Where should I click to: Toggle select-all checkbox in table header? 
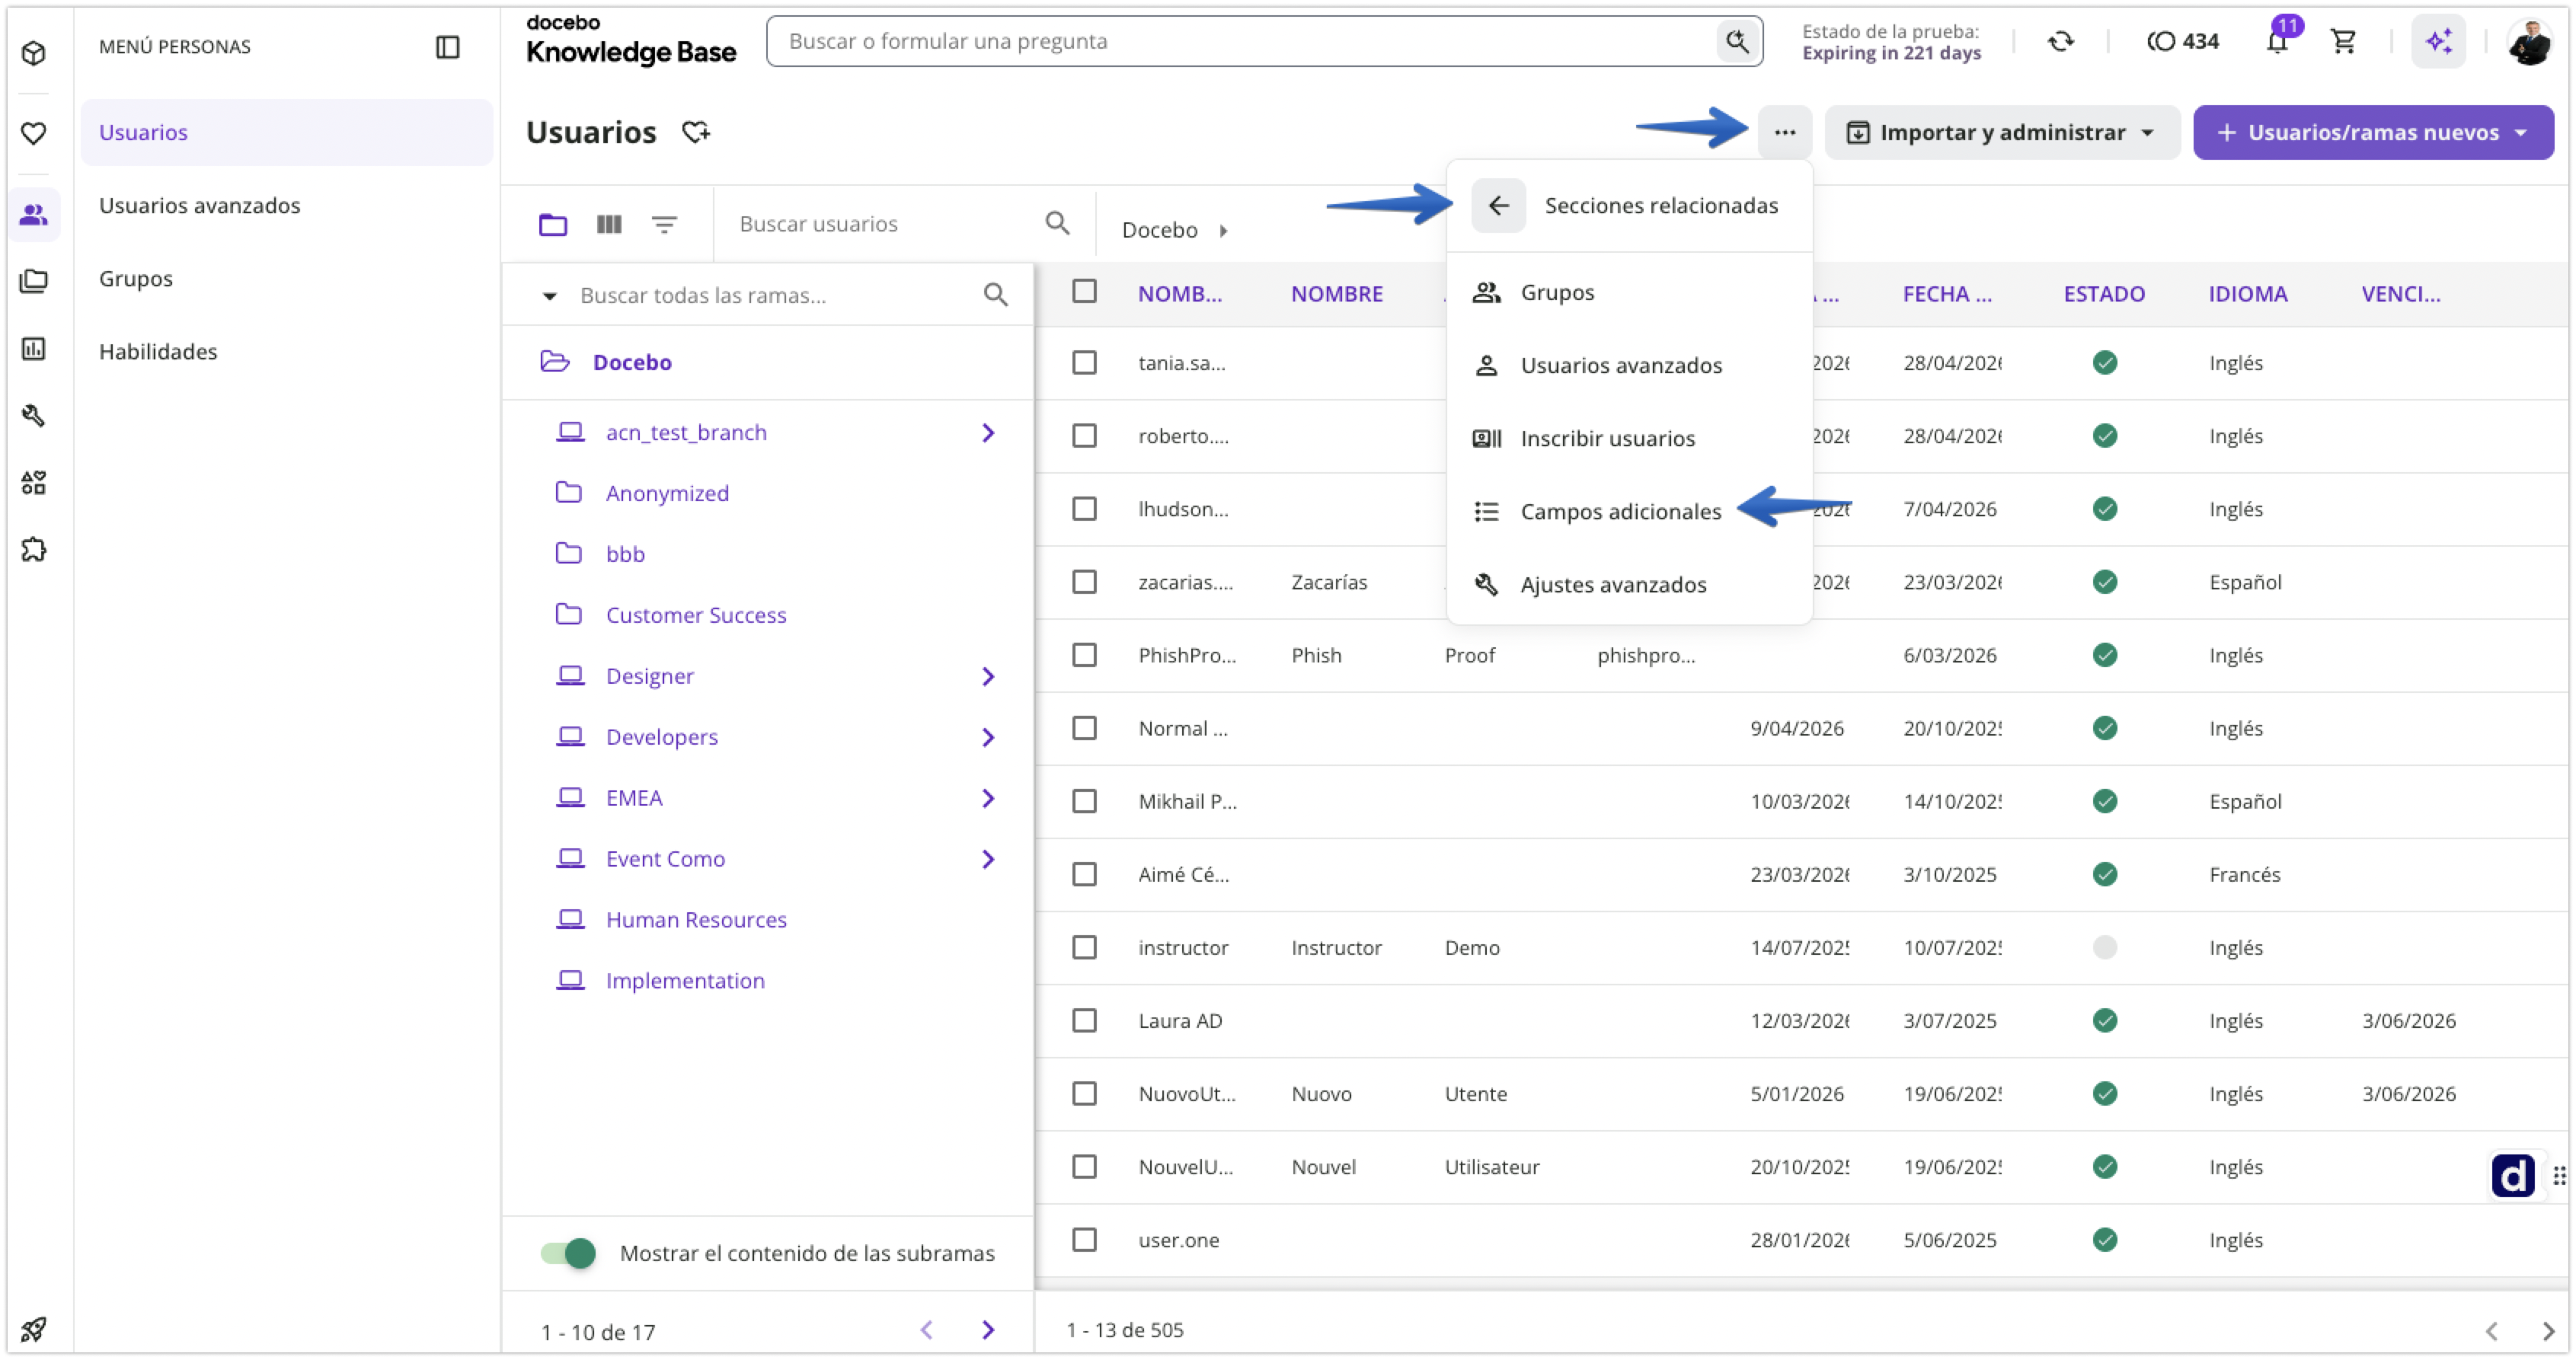pyautogui.click(x=1084, y=291)
